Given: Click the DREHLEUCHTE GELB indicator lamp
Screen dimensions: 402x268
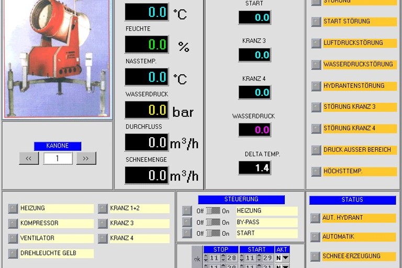Looking at the screenshot, I should coord(13,253).
